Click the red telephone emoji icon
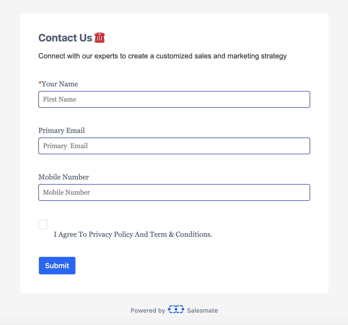 click(x=100, y=38)
